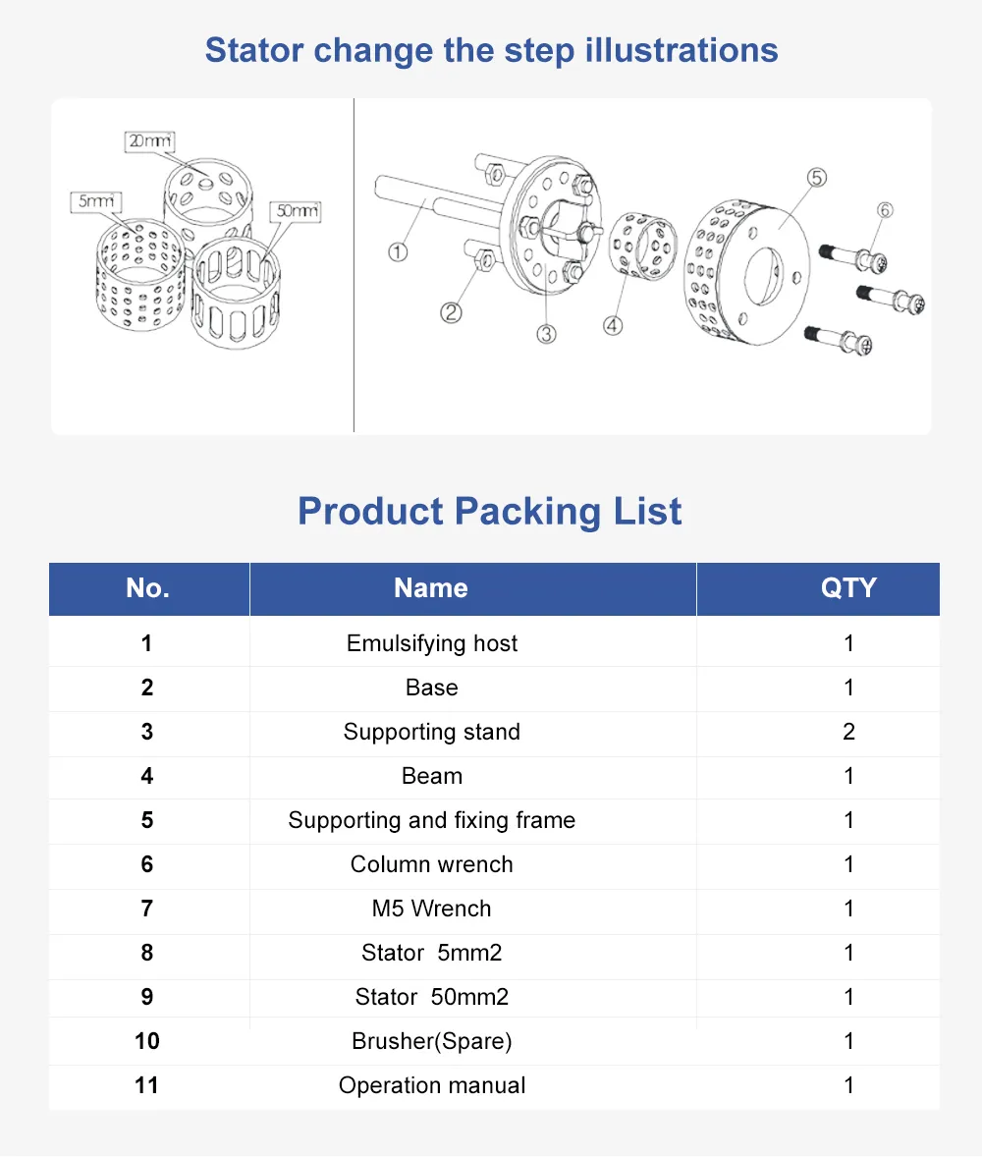
Task: Click the 'QTY' column header
Action: tap(848, 588)
